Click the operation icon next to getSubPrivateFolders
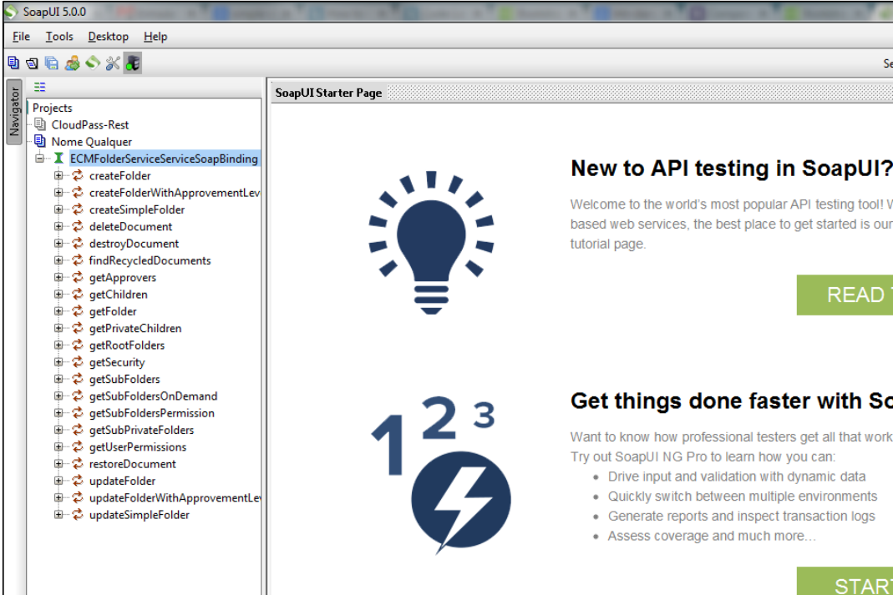893x595 pixels. (x=78, y=430)
